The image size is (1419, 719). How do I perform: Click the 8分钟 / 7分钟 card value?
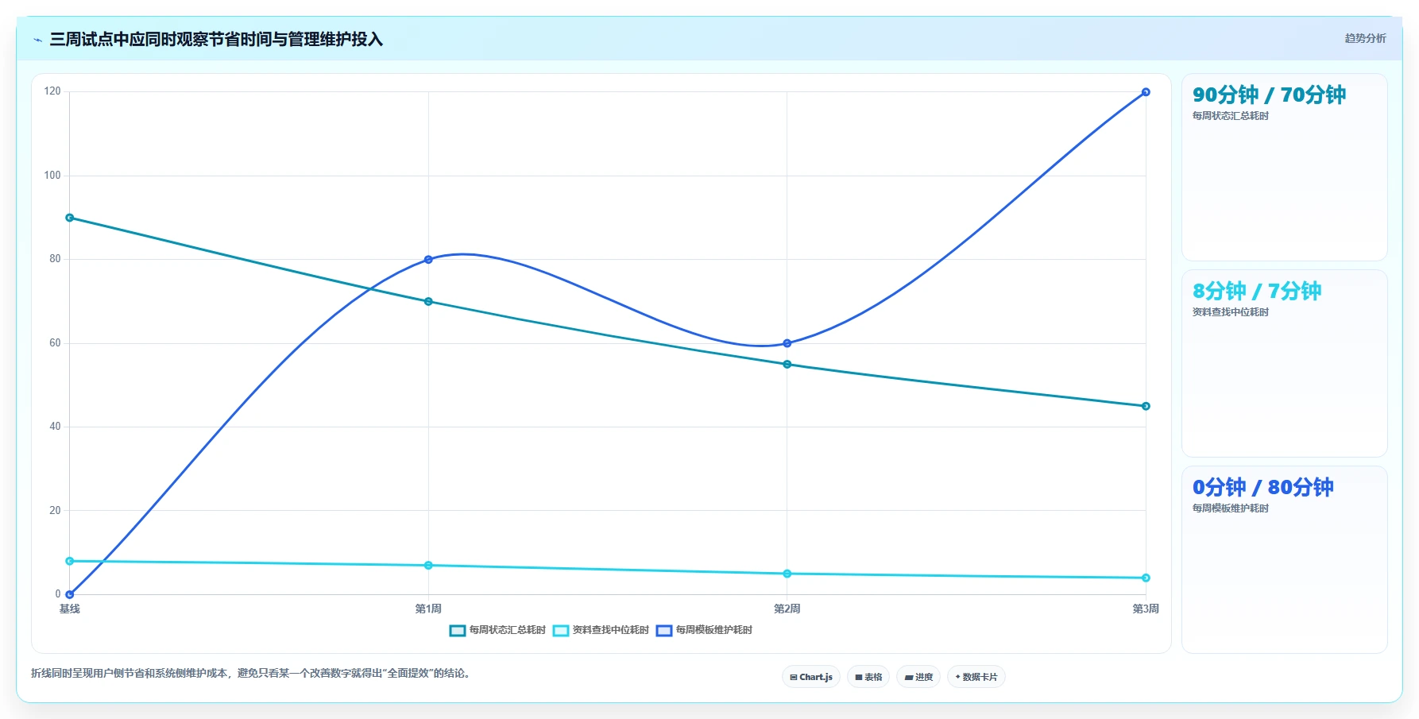tap(1257, 292)
